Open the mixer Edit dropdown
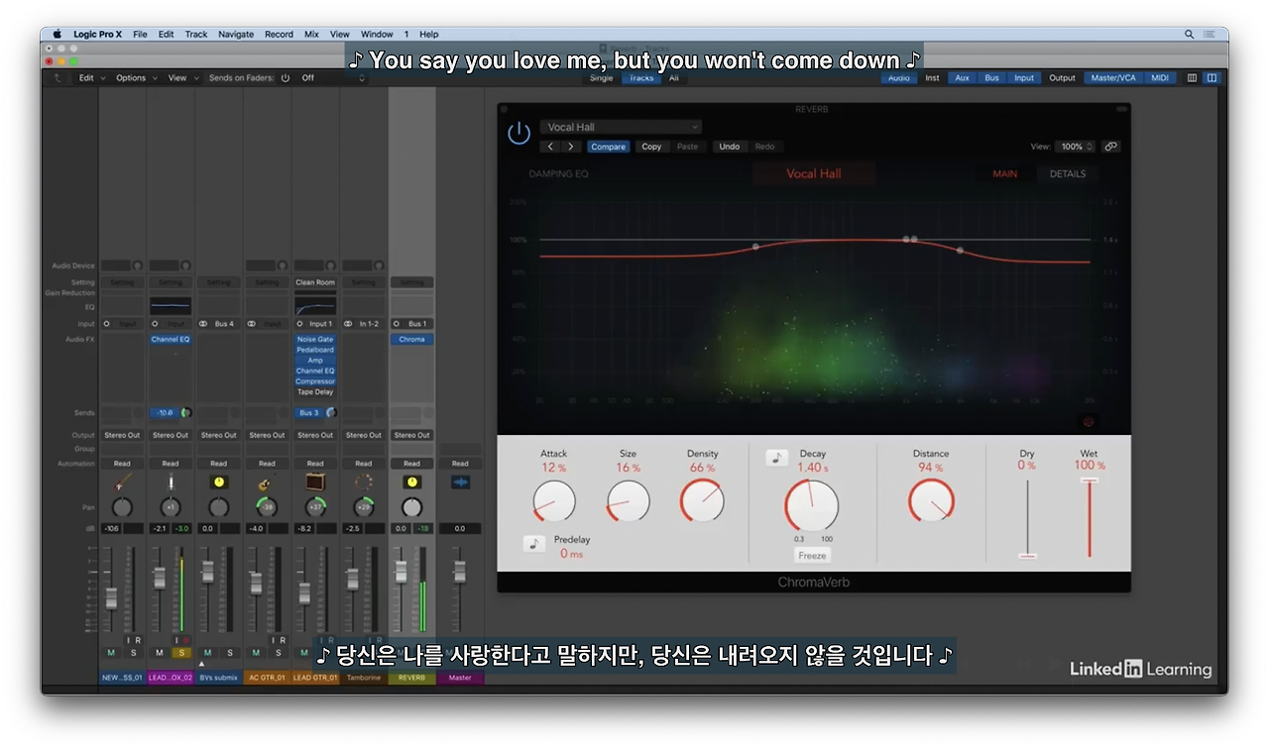Viewport: 1269px width, 749px height. pyautogui.click(x=90, y=78)
